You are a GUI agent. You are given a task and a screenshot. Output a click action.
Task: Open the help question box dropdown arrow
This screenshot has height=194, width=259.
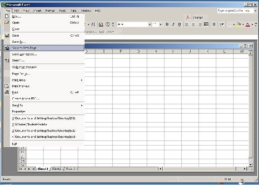[x=255, y=11]
